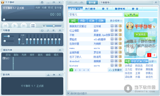The width and height of the screenshot is (160, 96).
Task: Open 删除 menu in playlist
Action: pos(16,55)
